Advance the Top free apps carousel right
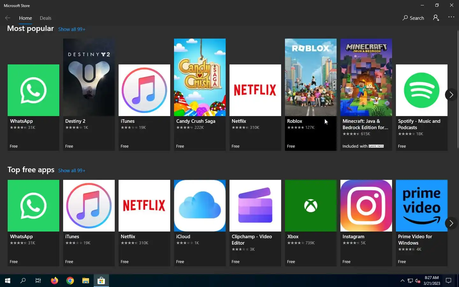 coord(451,223)
